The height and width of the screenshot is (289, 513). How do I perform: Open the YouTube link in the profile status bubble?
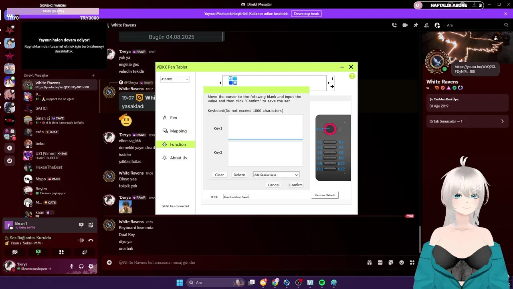pyautogui.click(x=475, y=69)
